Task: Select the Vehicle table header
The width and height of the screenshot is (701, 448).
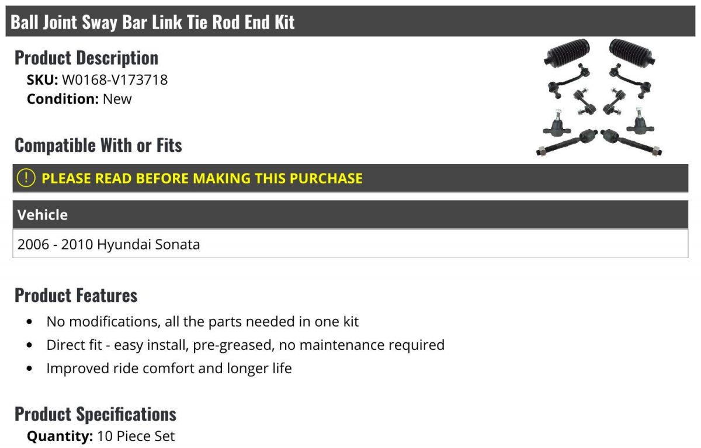Action: [x=350, y=214]
